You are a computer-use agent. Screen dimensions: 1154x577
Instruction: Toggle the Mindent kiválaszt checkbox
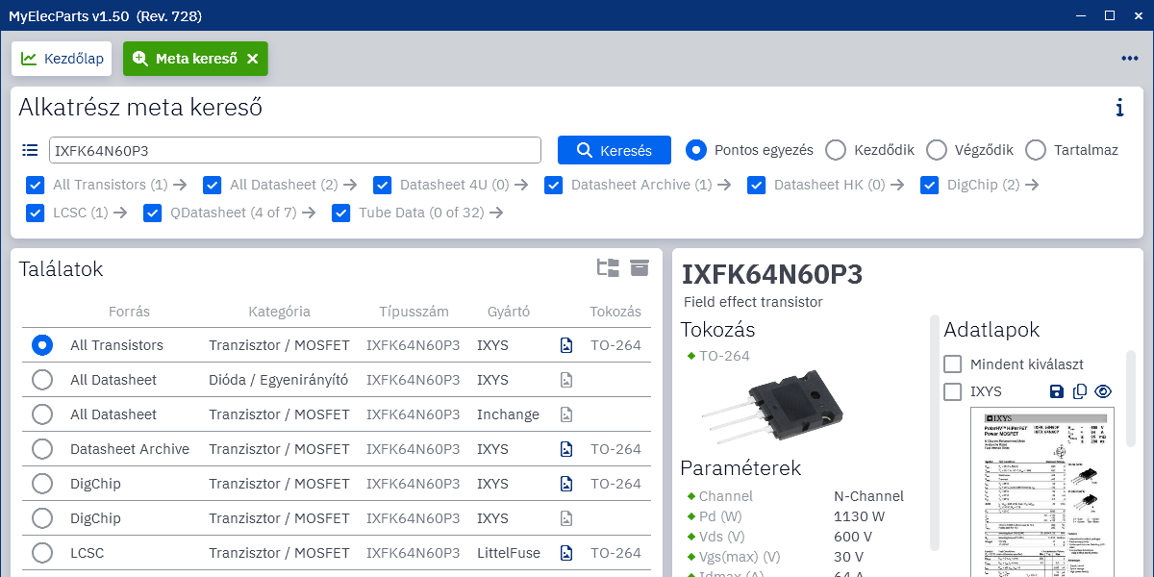(x=953, y=364)
